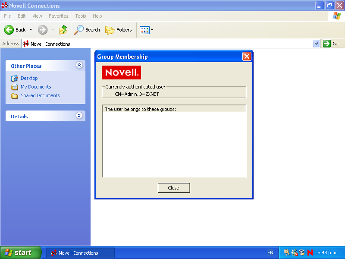This screenshot has width=345, height=259.
Task: Click the Start button
Action: 20,253
